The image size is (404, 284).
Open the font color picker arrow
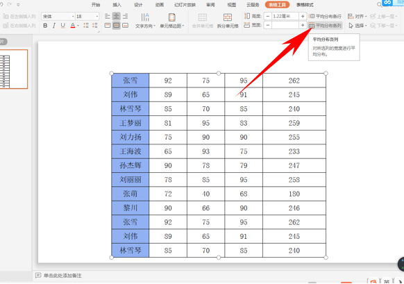[x=78, y=26]
